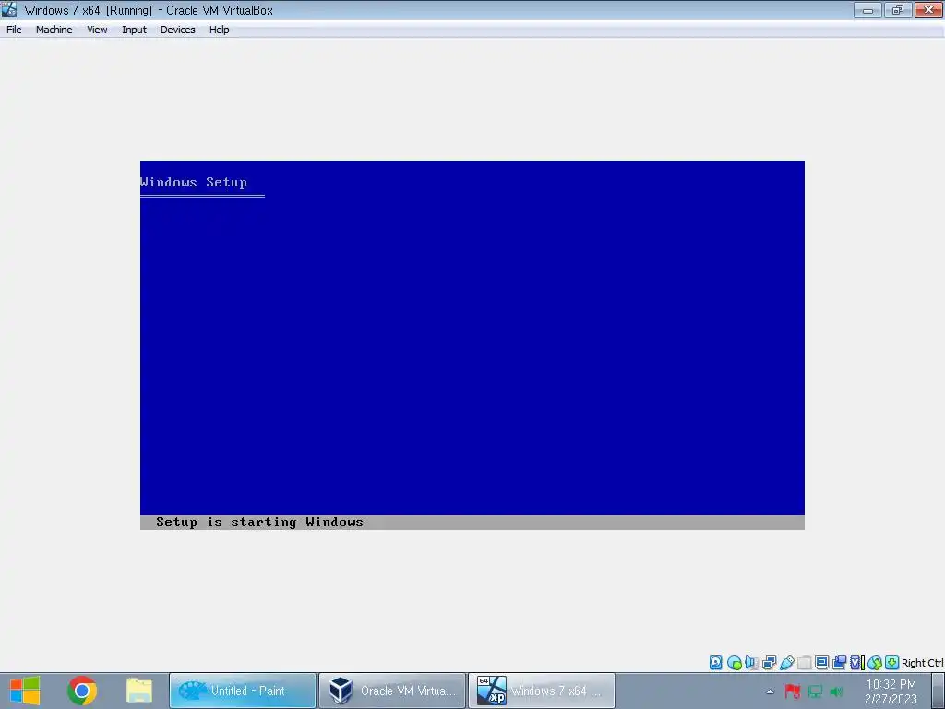Screen dimensions: 945x709
Task: Click the CPU virtualization indicator icon
Action: pyautogui.click(x=857, y=663)
